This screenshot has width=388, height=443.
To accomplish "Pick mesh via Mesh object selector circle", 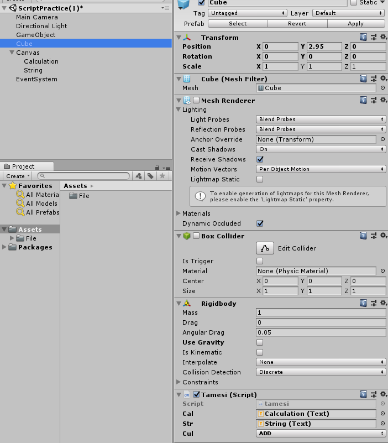I will (382, 88).
